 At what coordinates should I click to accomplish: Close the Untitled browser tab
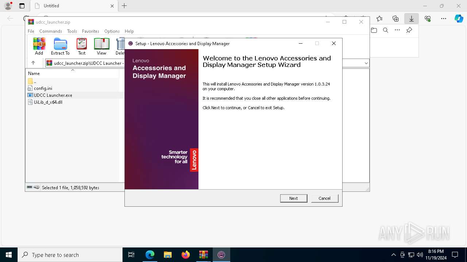(112, 6)
